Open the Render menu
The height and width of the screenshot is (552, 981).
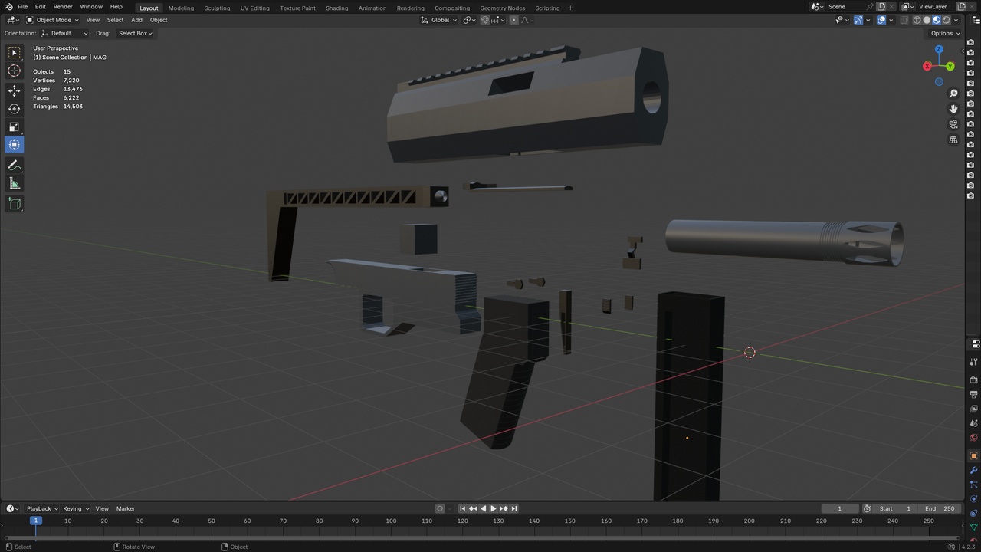pyautogui.click(x=63, y=7)
